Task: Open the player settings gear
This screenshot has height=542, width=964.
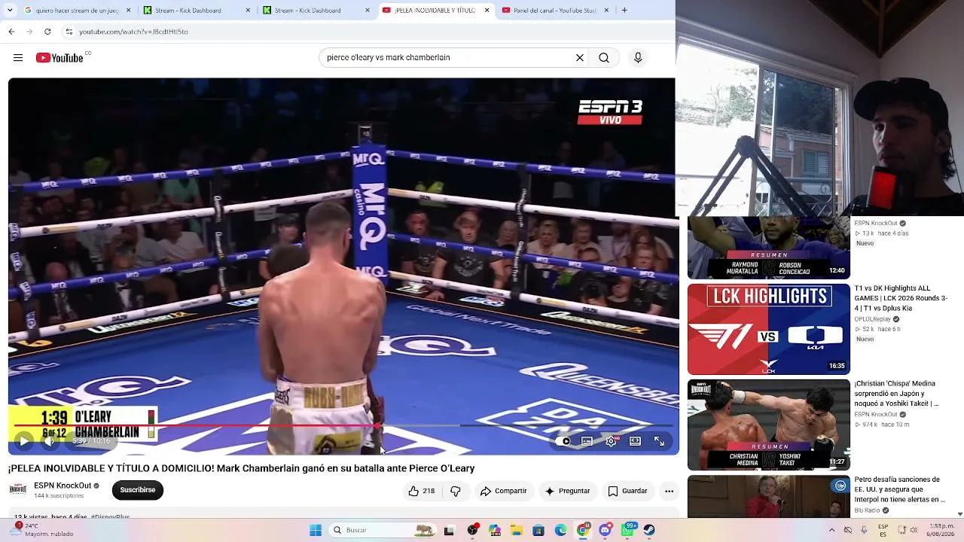Action: click(612, 441)
